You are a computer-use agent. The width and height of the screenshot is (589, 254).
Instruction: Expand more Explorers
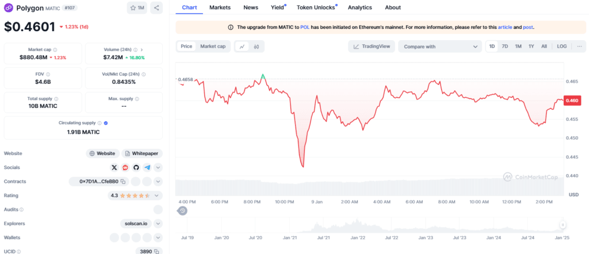(158, 224)
